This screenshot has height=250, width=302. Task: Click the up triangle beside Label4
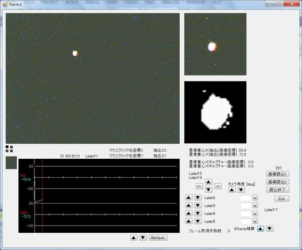[x=189, y=213]
